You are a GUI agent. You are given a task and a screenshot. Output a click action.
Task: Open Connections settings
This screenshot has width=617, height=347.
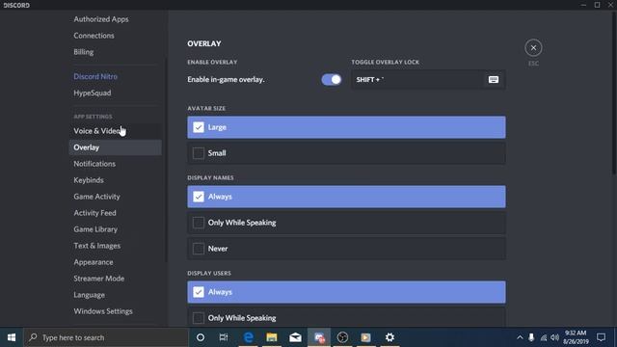[94, 36]
